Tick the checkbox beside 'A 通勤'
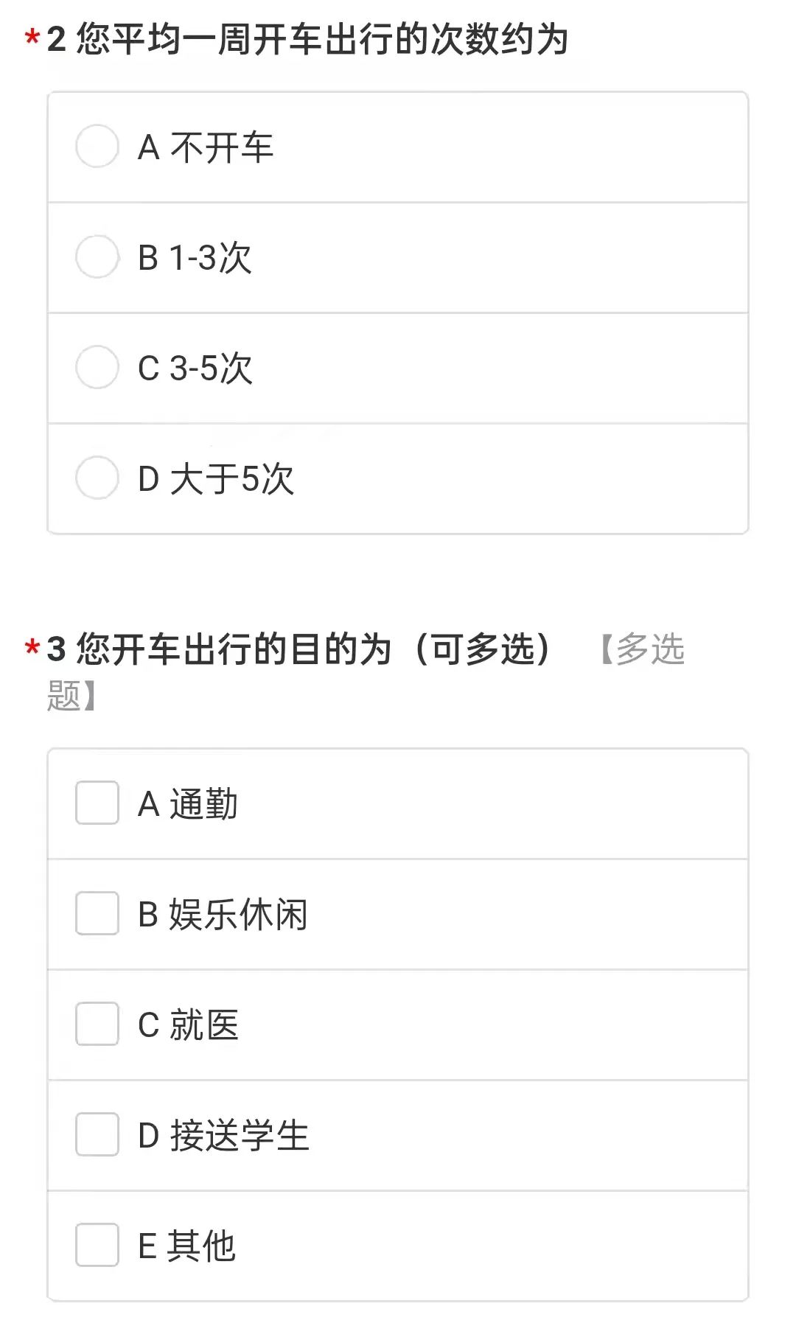796x1337 pixels. pos(97,803)
